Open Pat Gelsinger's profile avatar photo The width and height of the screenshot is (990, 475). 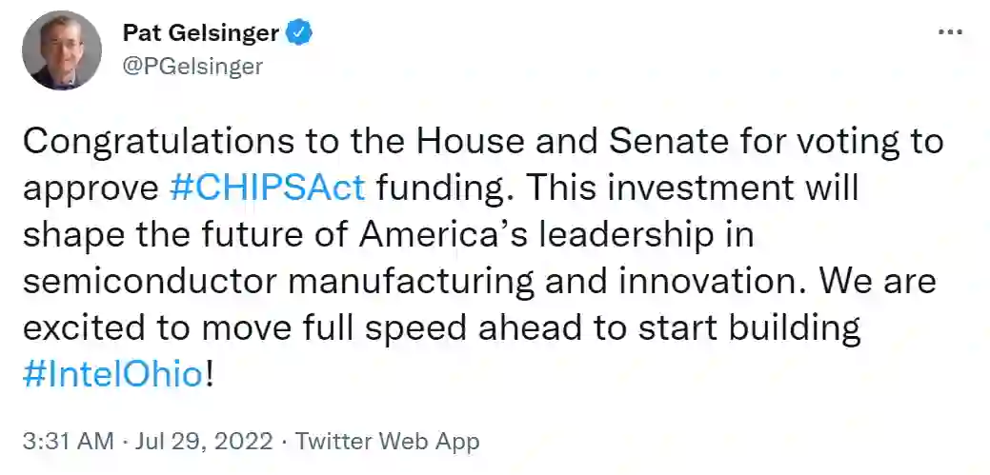[61, 50]
